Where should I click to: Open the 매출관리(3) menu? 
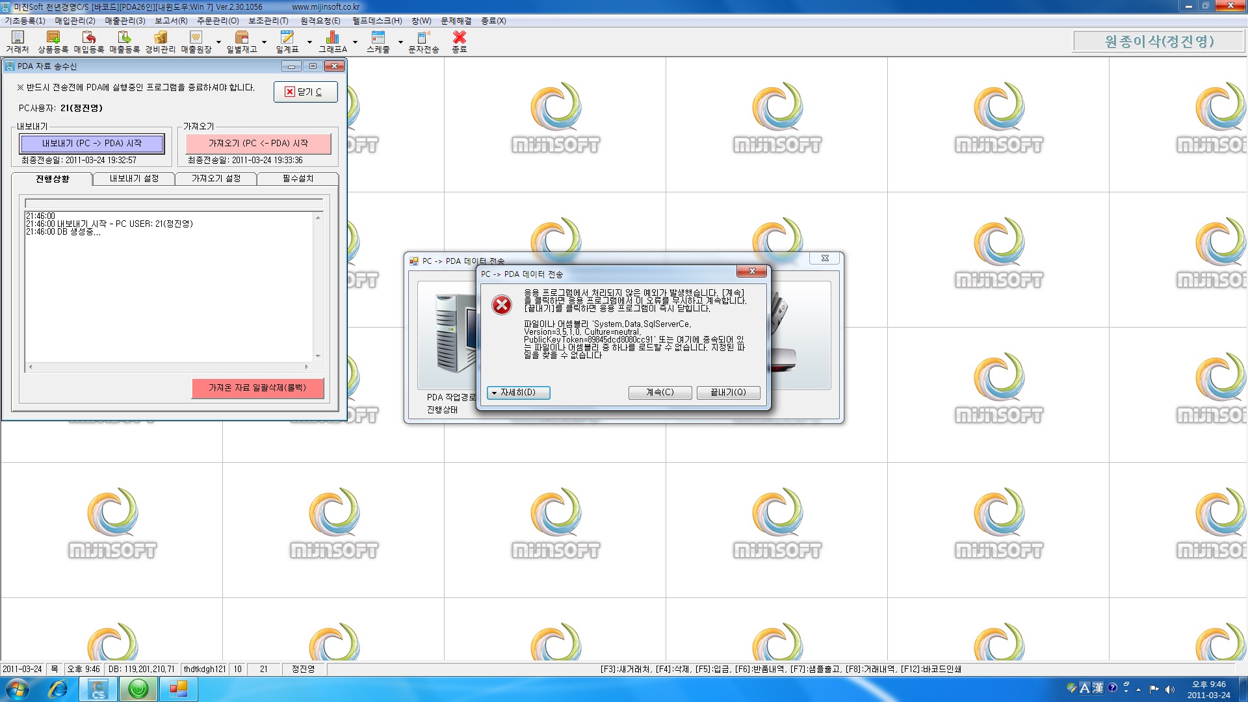pyautogui.click(x=125, y=21)
